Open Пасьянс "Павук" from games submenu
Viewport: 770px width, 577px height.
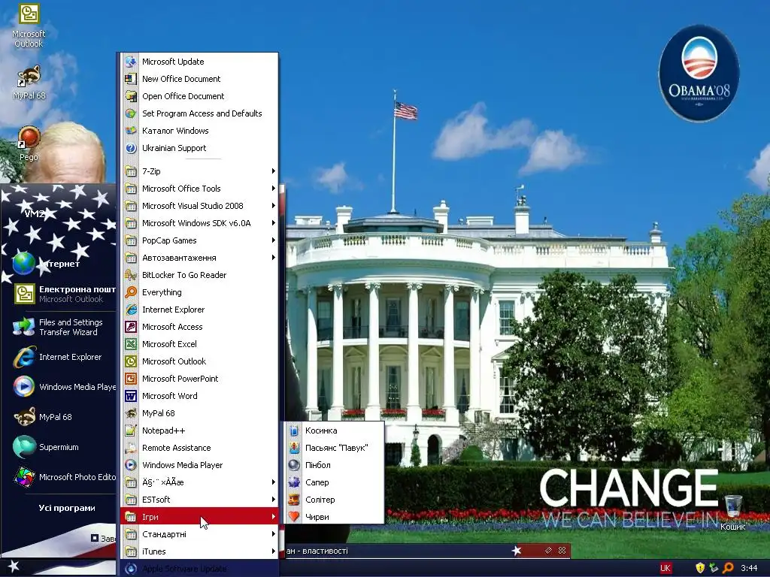point(335,448)
